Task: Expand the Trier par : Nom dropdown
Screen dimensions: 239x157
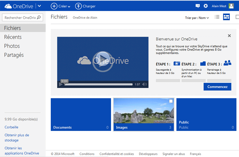Action: coord(197,18)
